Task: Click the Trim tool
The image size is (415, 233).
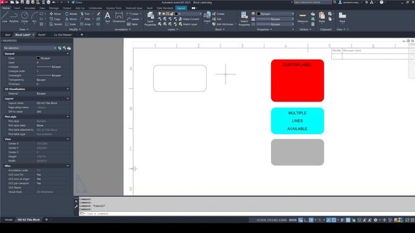Action: (x=85, y=14)
